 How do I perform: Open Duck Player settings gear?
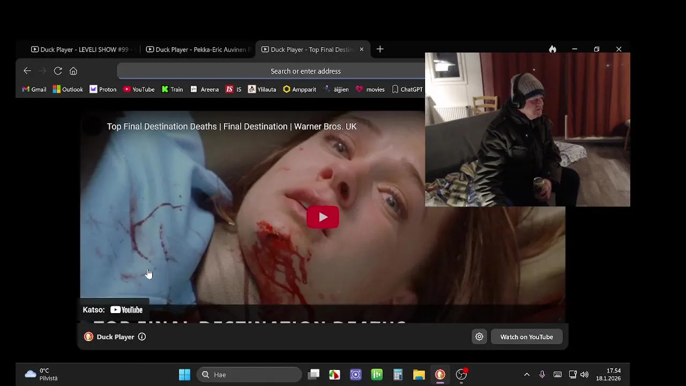click(479, 337)
